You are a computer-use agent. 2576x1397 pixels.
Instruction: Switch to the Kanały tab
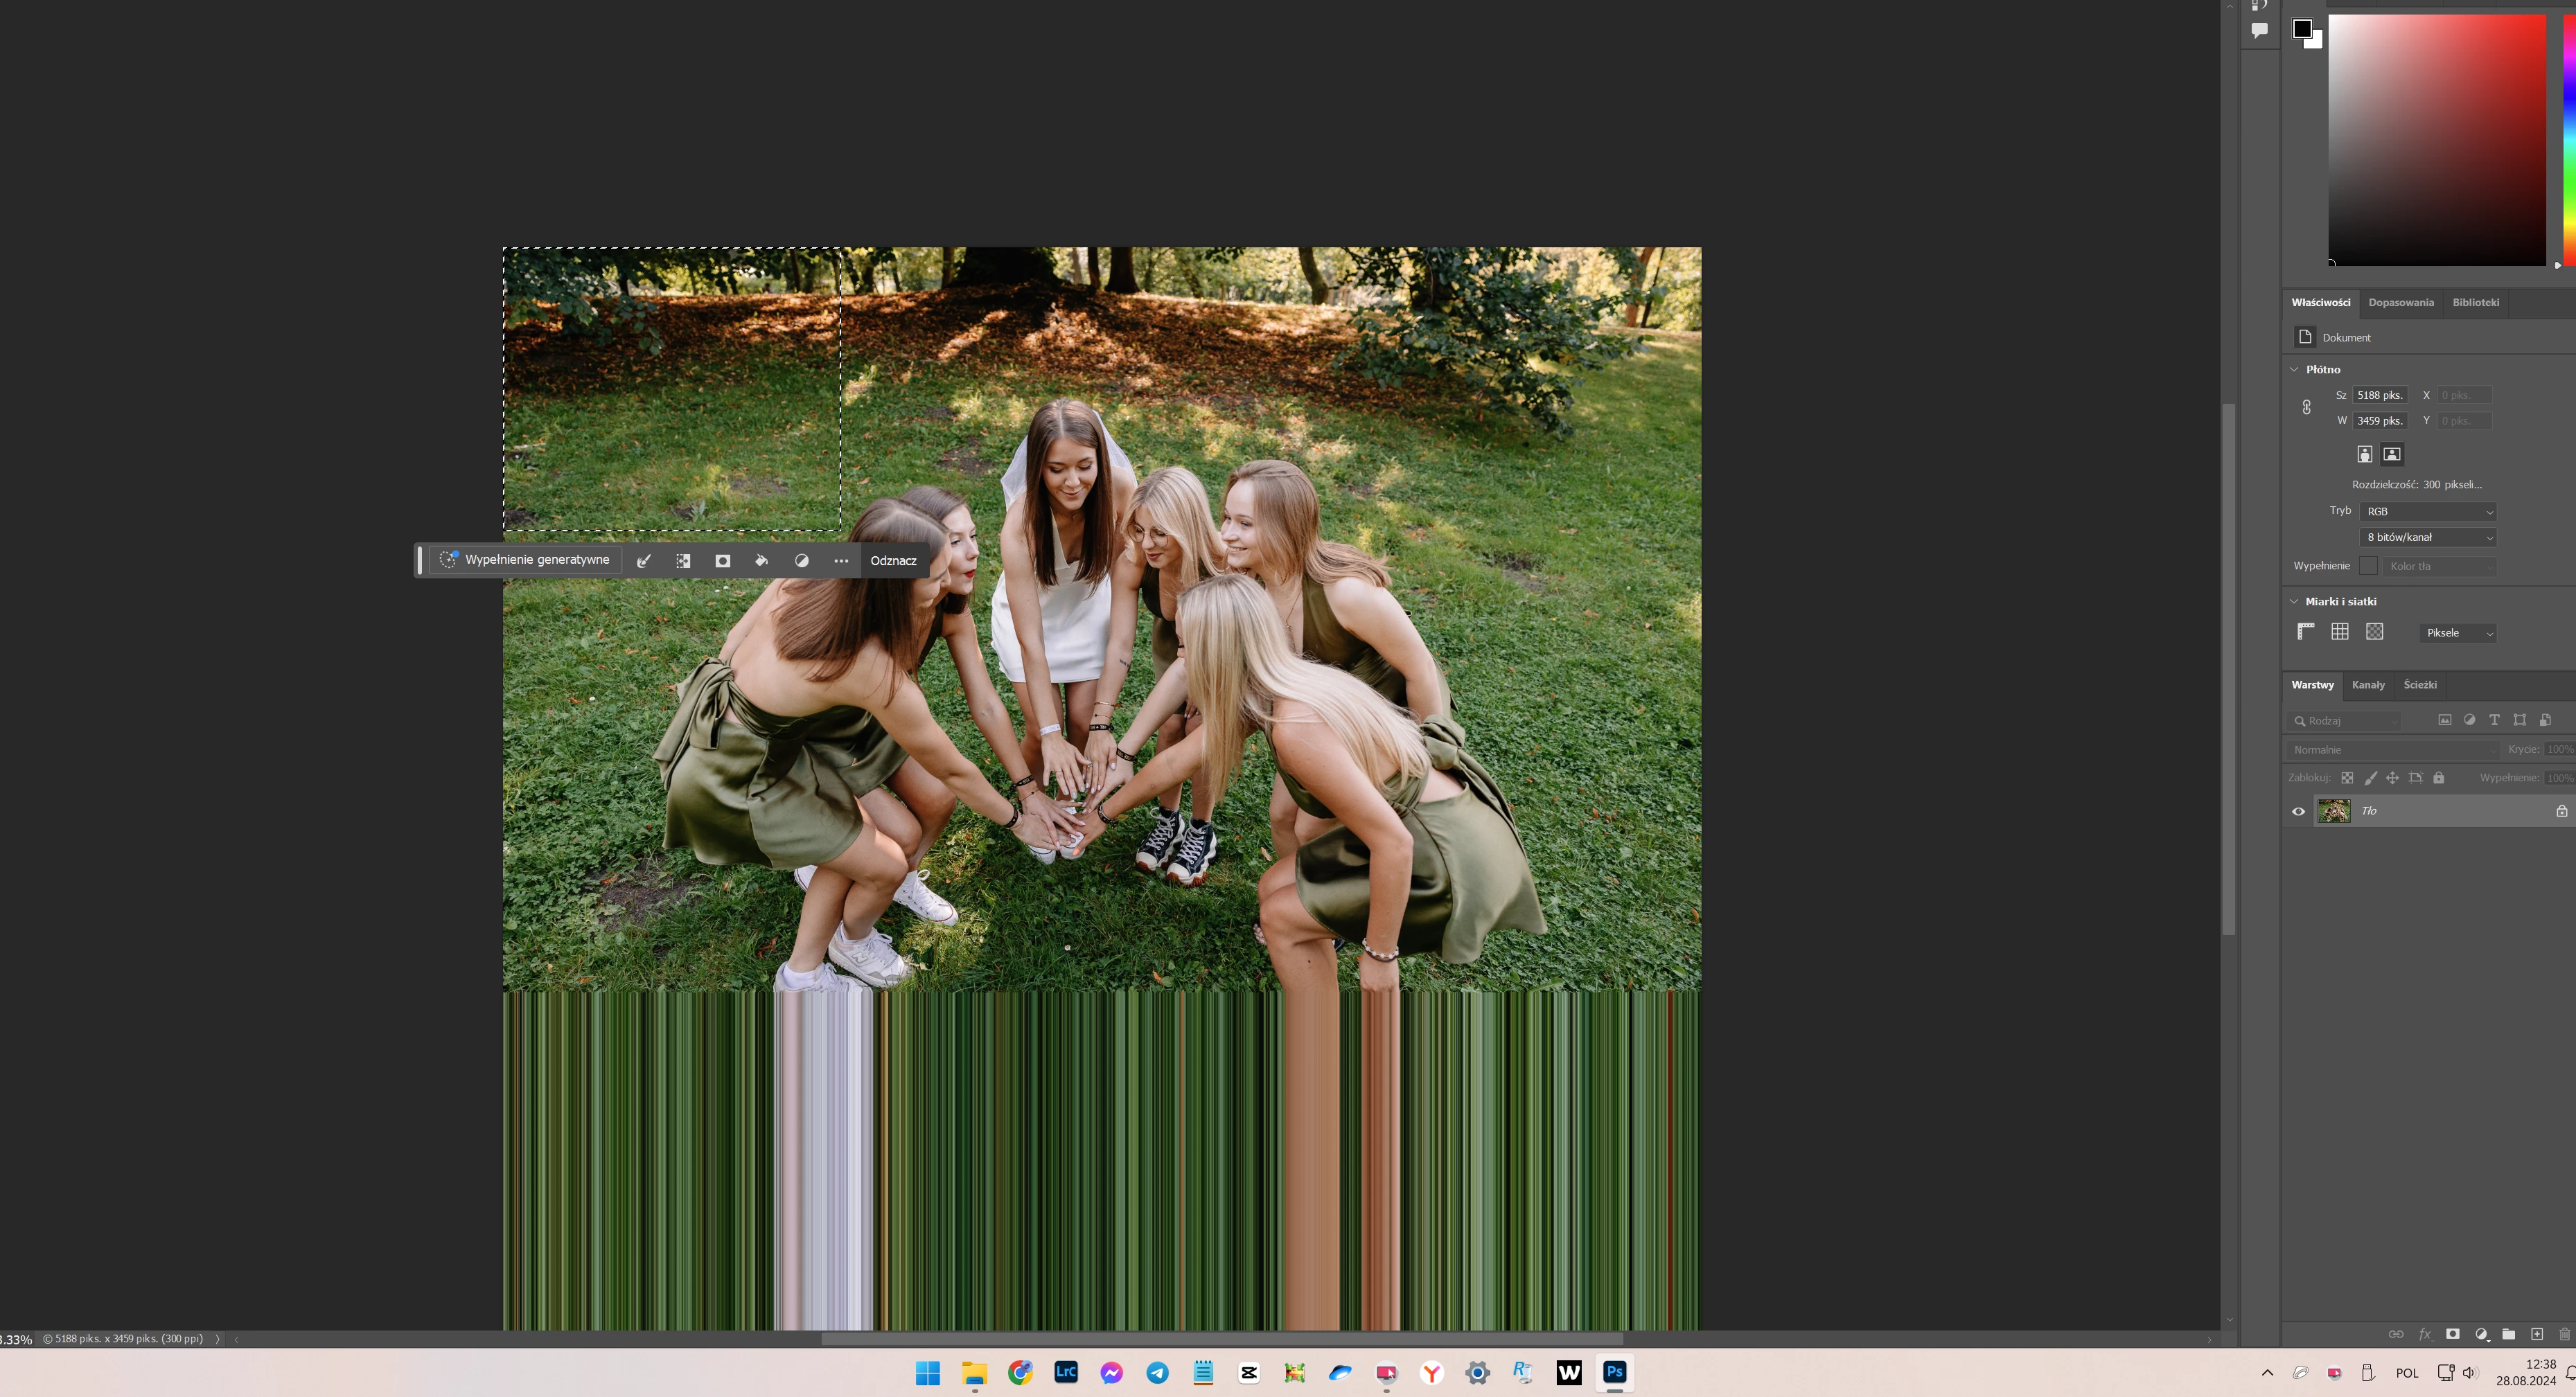pyautogui.click(x=2367, y=685)
